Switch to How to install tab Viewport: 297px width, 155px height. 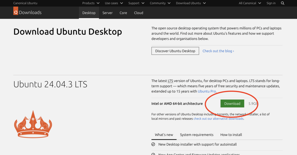[x=231, y=135]
